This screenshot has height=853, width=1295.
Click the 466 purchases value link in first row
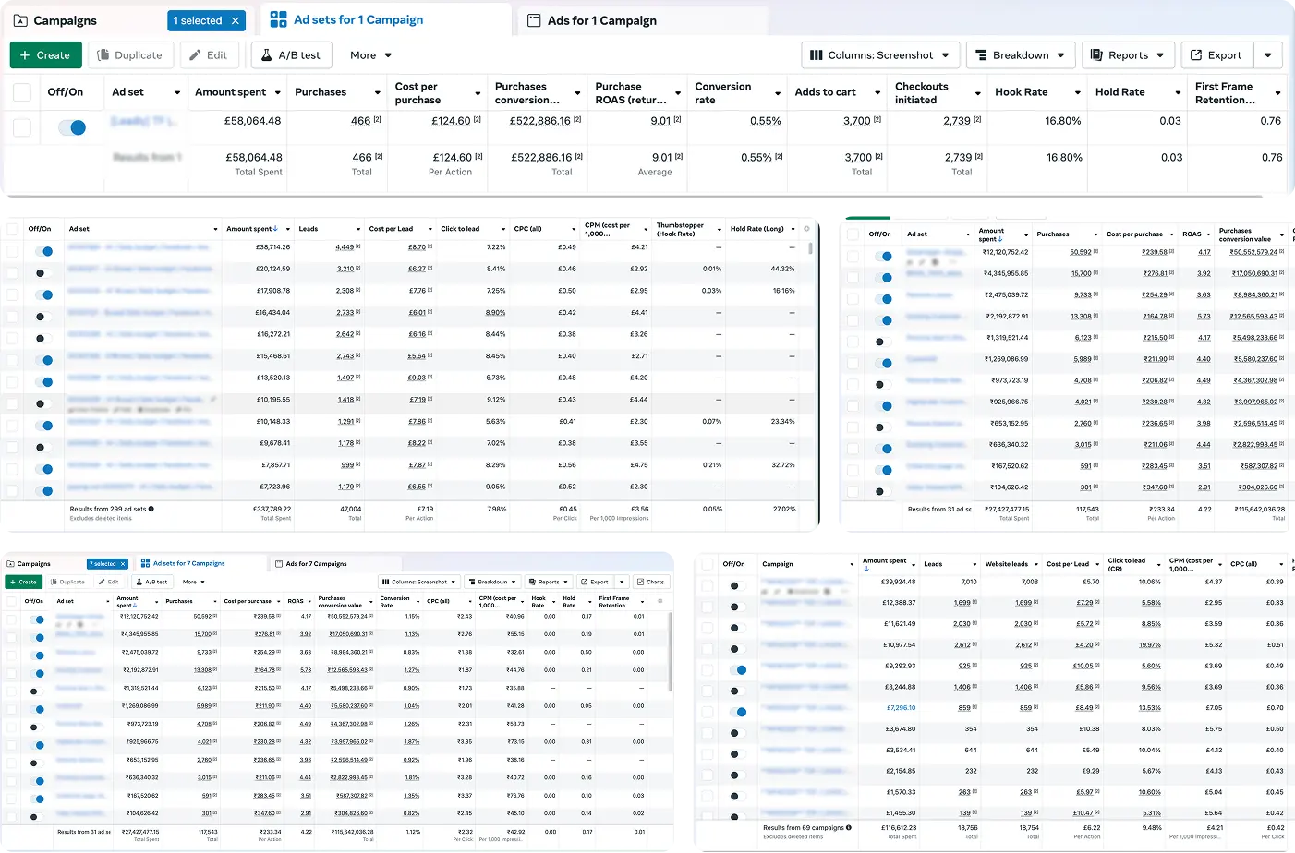click(x=360, y=121)
